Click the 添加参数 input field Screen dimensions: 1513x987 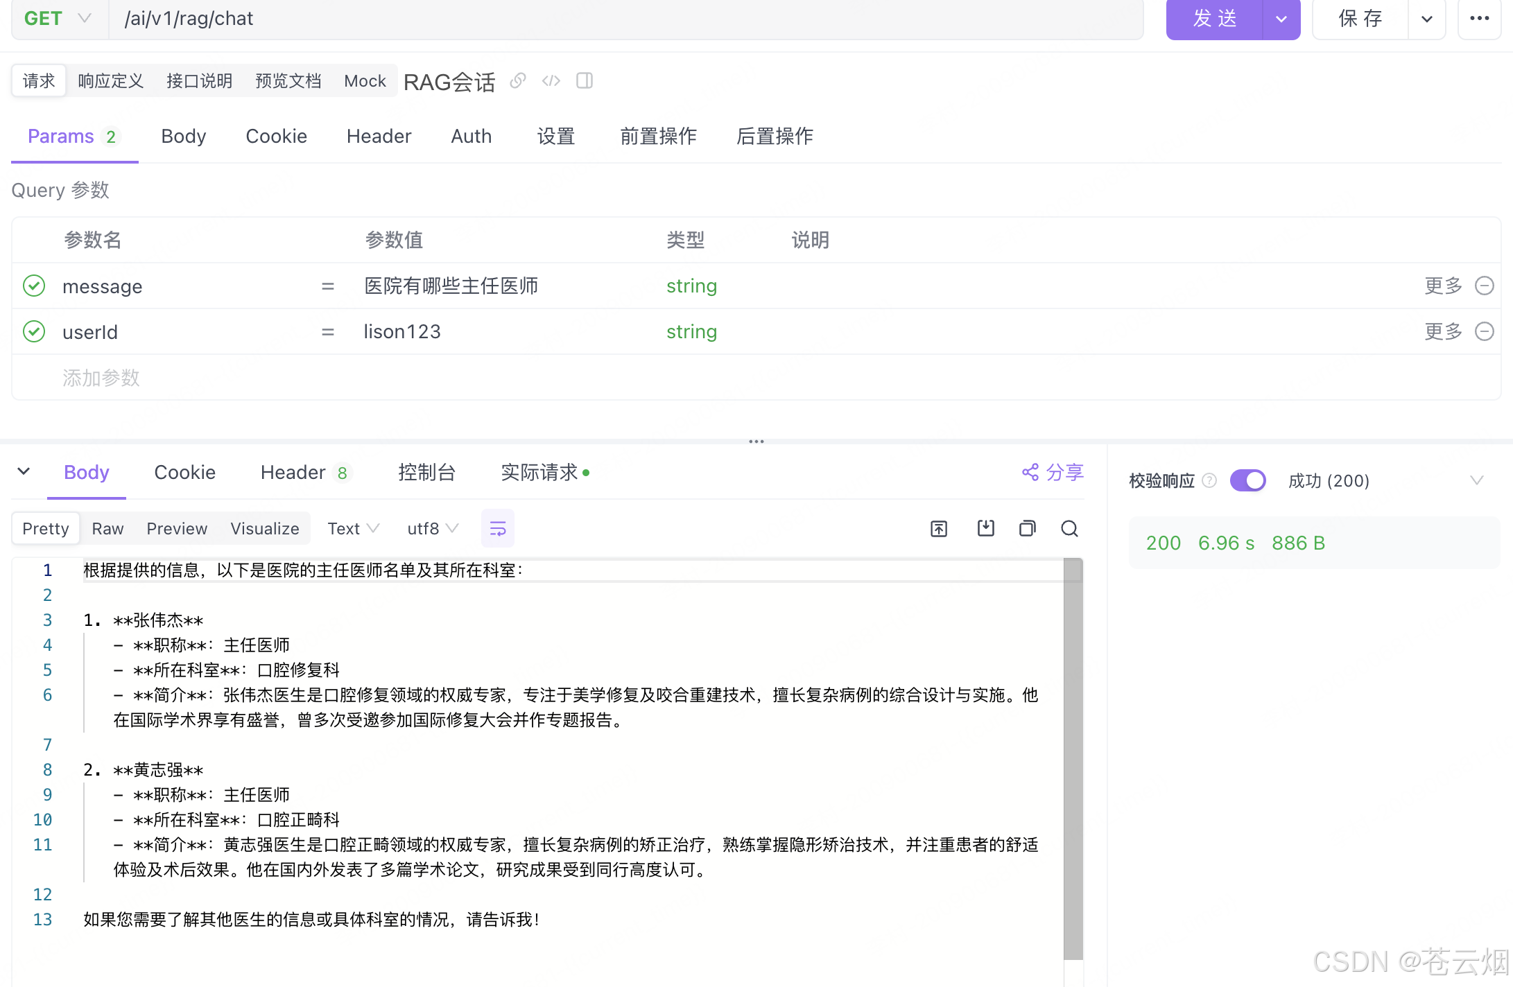(x=101, y=378)
